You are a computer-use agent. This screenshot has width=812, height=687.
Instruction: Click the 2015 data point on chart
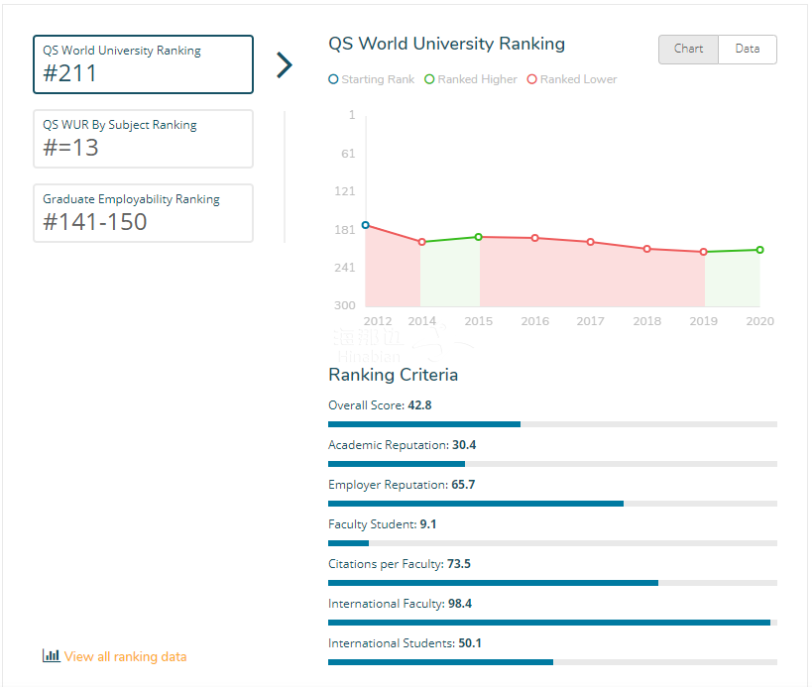click(479, 237)
